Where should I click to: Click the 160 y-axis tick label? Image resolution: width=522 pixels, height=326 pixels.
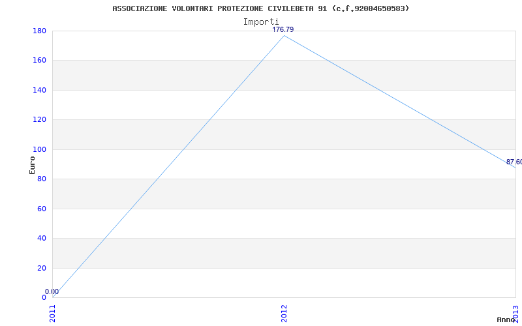(39, 61)
